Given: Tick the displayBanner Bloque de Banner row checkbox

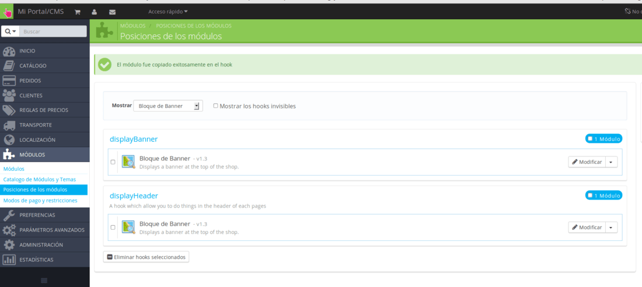Looking at the screenshot, I should pos(113,162).
